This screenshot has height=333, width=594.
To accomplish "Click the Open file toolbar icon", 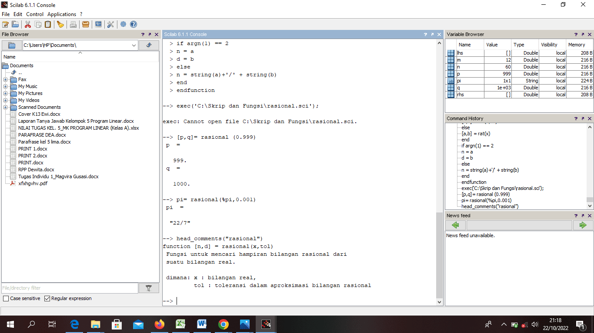I will coord(15,24).
